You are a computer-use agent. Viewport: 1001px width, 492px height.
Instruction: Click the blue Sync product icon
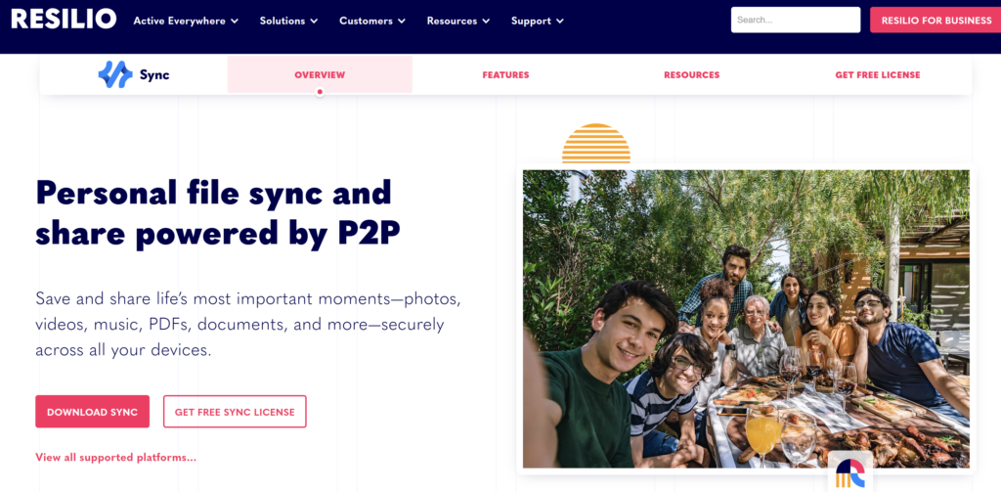click(x=115, y=74)
